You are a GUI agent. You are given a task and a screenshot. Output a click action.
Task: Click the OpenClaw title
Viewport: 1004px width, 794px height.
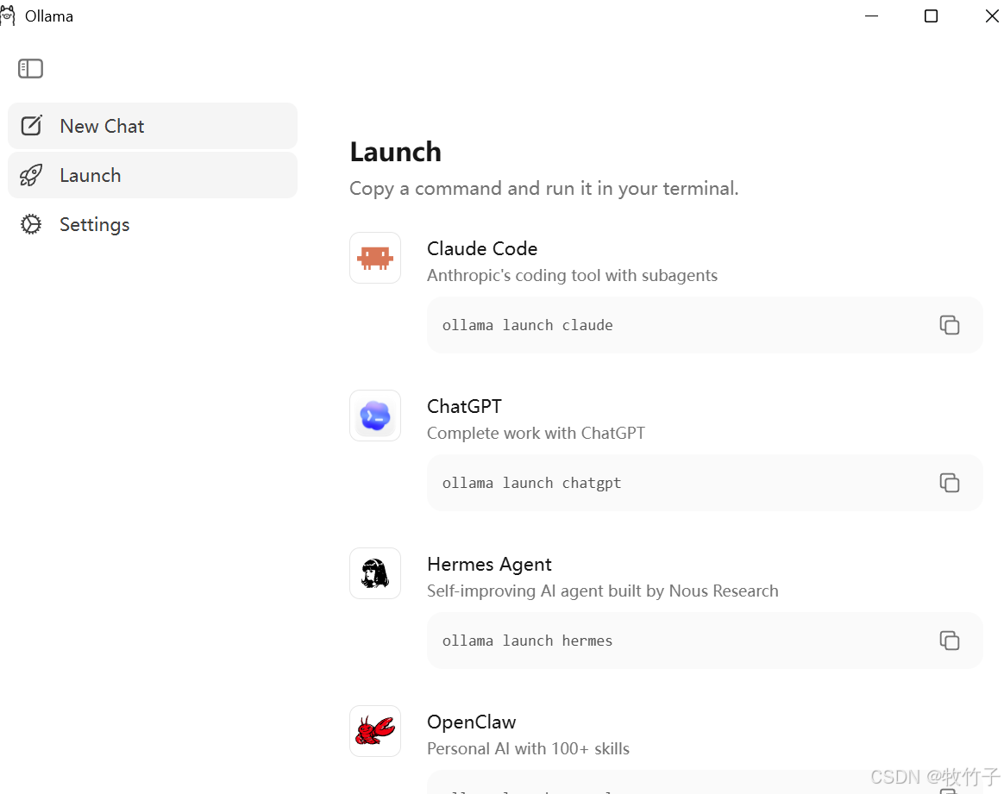pyautogui.click(x=471, y=722)
